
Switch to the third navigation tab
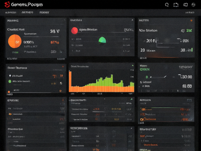click(44, 12)
